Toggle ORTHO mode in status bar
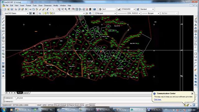This screenshot has width=199, height=112. click(50, 105)
